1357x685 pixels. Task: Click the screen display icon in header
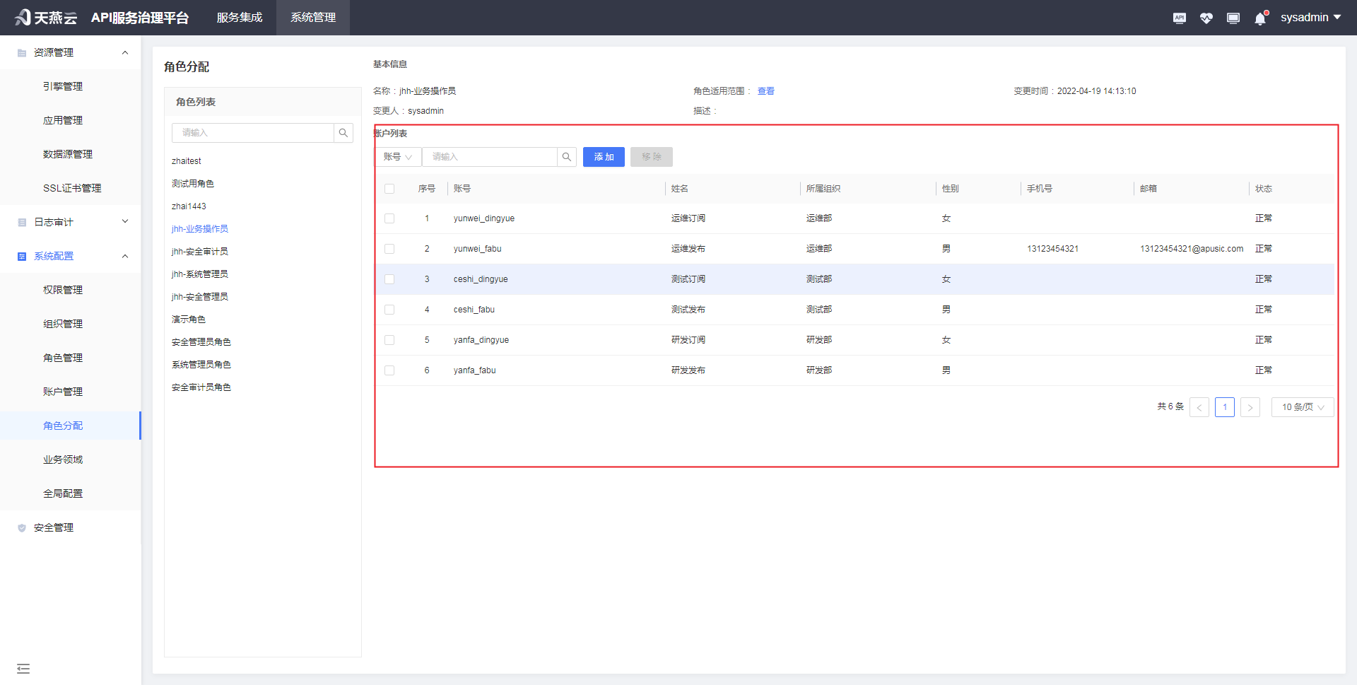pos(1233,18)
